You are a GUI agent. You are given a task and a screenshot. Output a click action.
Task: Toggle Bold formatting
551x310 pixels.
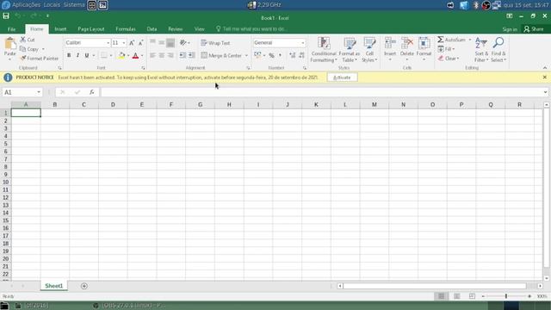pos(69,55)
